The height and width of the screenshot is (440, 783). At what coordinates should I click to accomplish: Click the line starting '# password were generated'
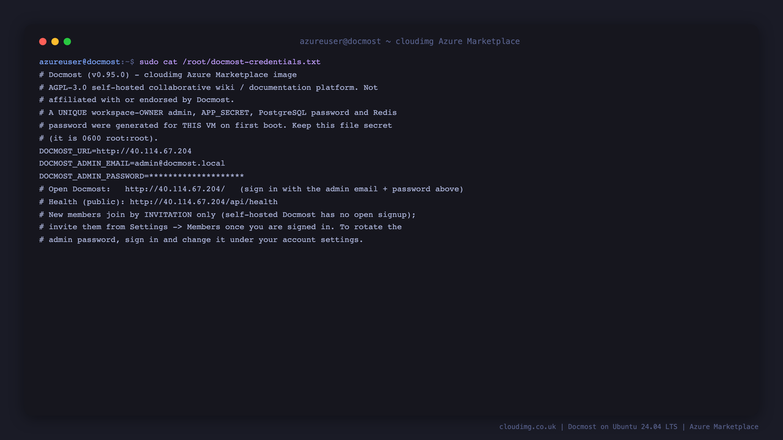216,125
